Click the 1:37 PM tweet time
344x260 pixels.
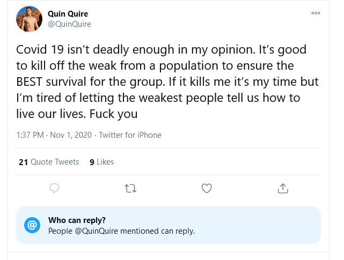(30, 135)
